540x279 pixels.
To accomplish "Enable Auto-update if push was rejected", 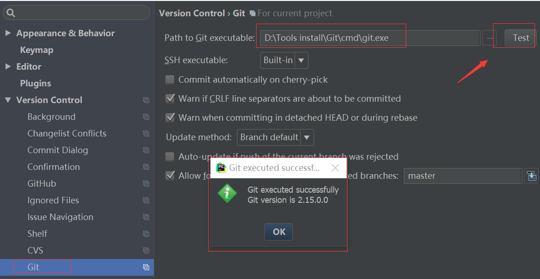I will tap(170, 156).
